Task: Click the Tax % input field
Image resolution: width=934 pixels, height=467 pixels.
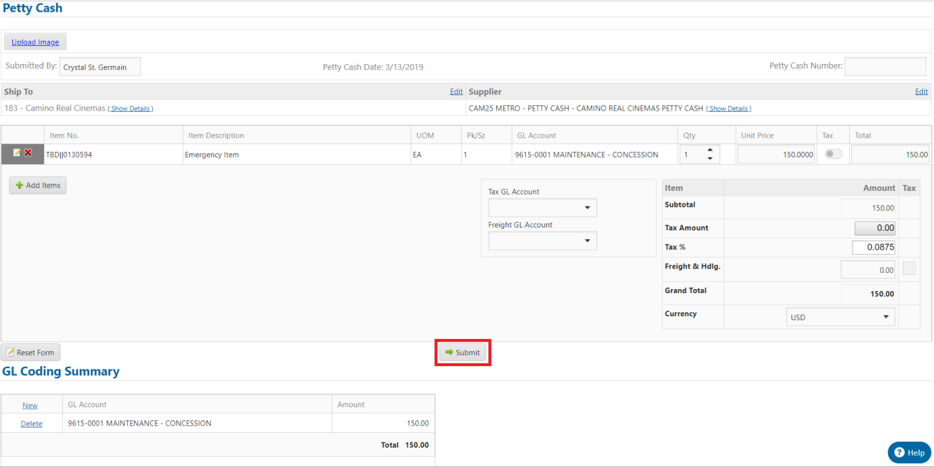Action: coord(873,247)
